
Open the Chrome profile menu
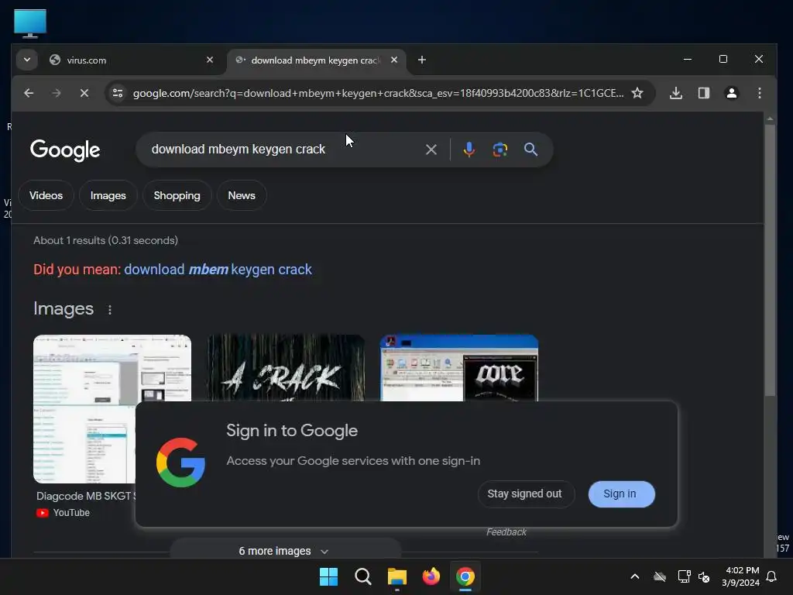point(731,93)
